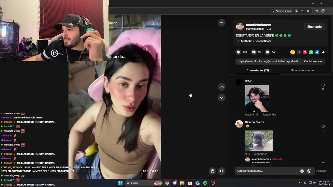Viewport: 333px width, 187px height.
Task: Click Publicar button
Action: coord(321,171)
